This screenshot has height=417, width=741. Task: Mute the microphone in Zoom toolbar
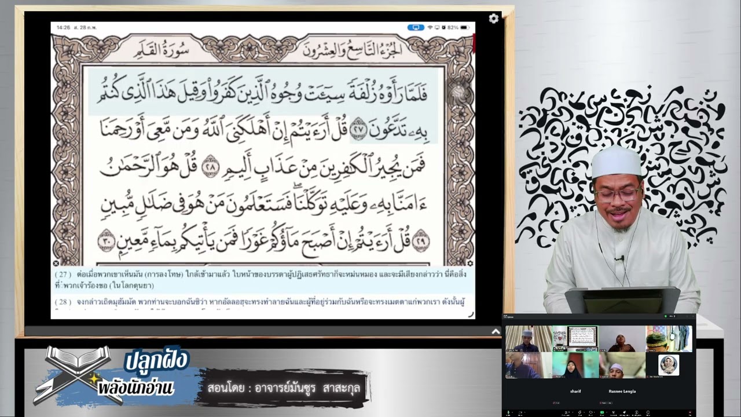pyautogui.click(x=508, y=413)
